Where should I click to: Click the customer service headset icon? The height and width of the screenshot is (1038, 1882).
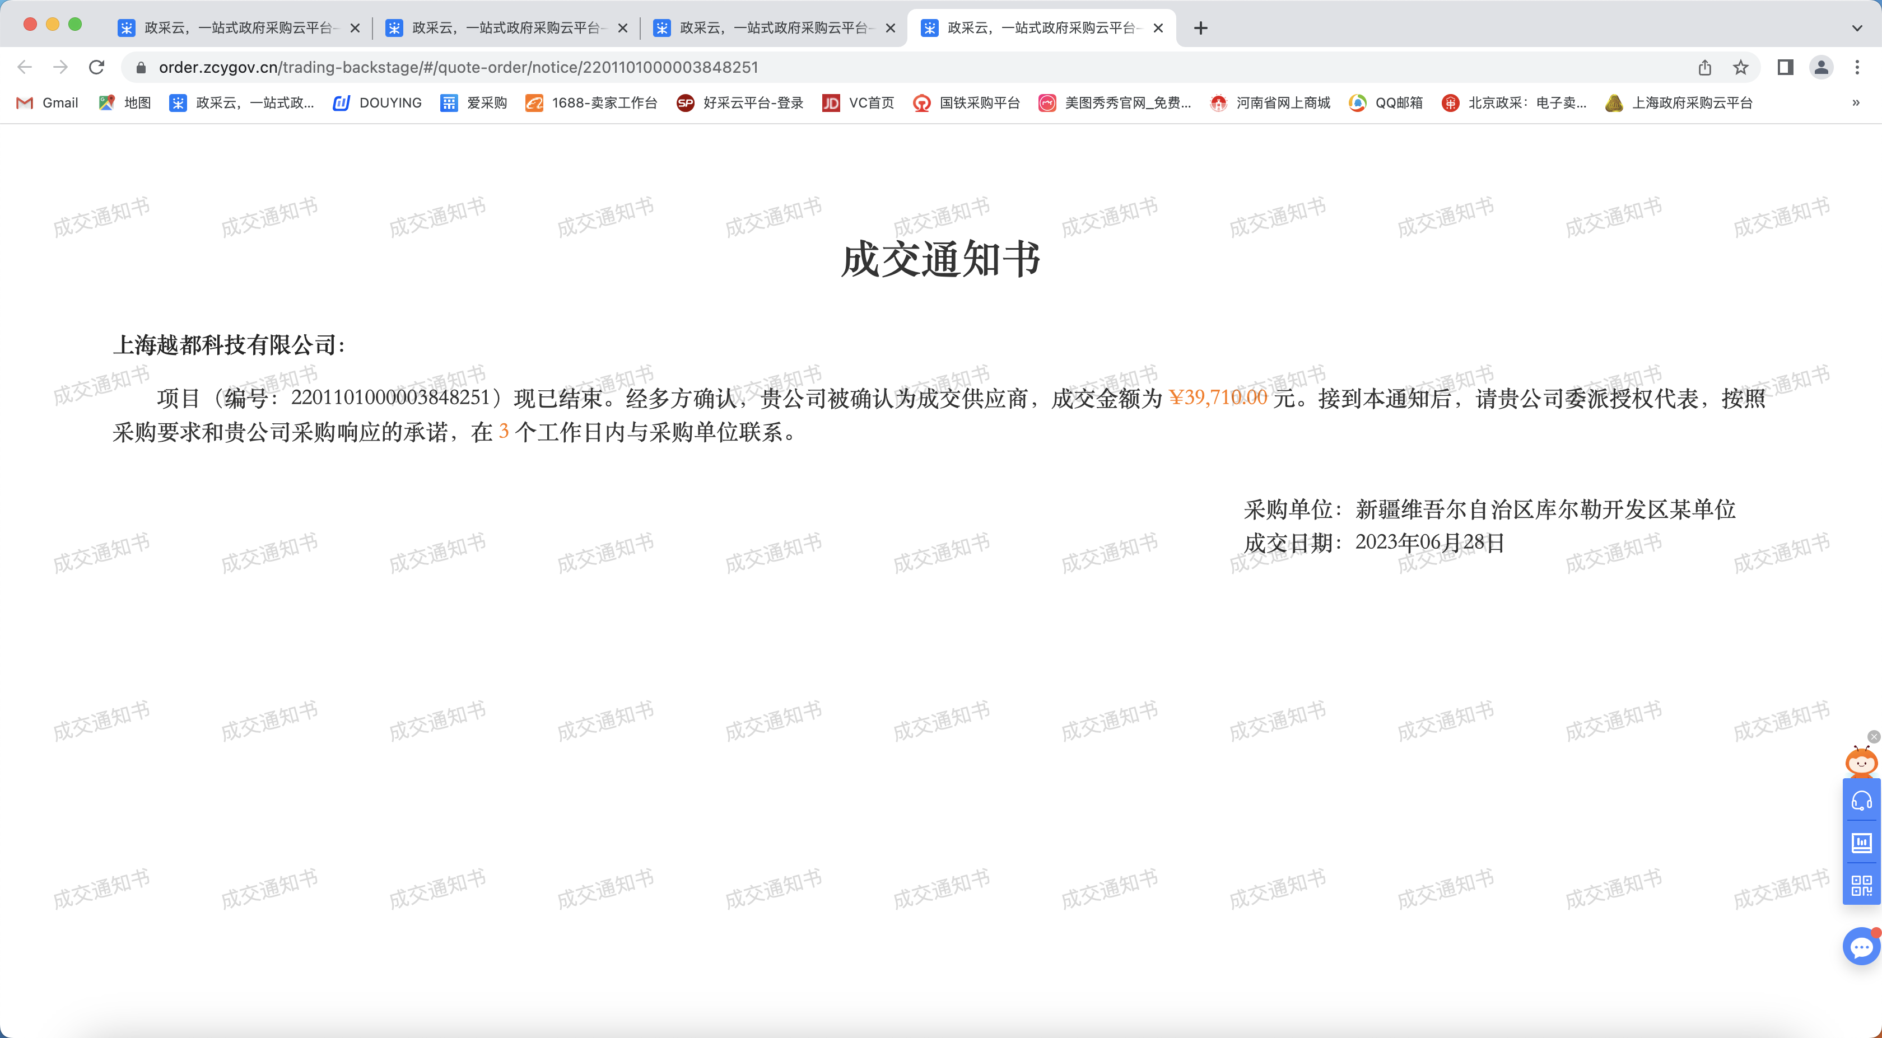click(x=1861, y=801)
